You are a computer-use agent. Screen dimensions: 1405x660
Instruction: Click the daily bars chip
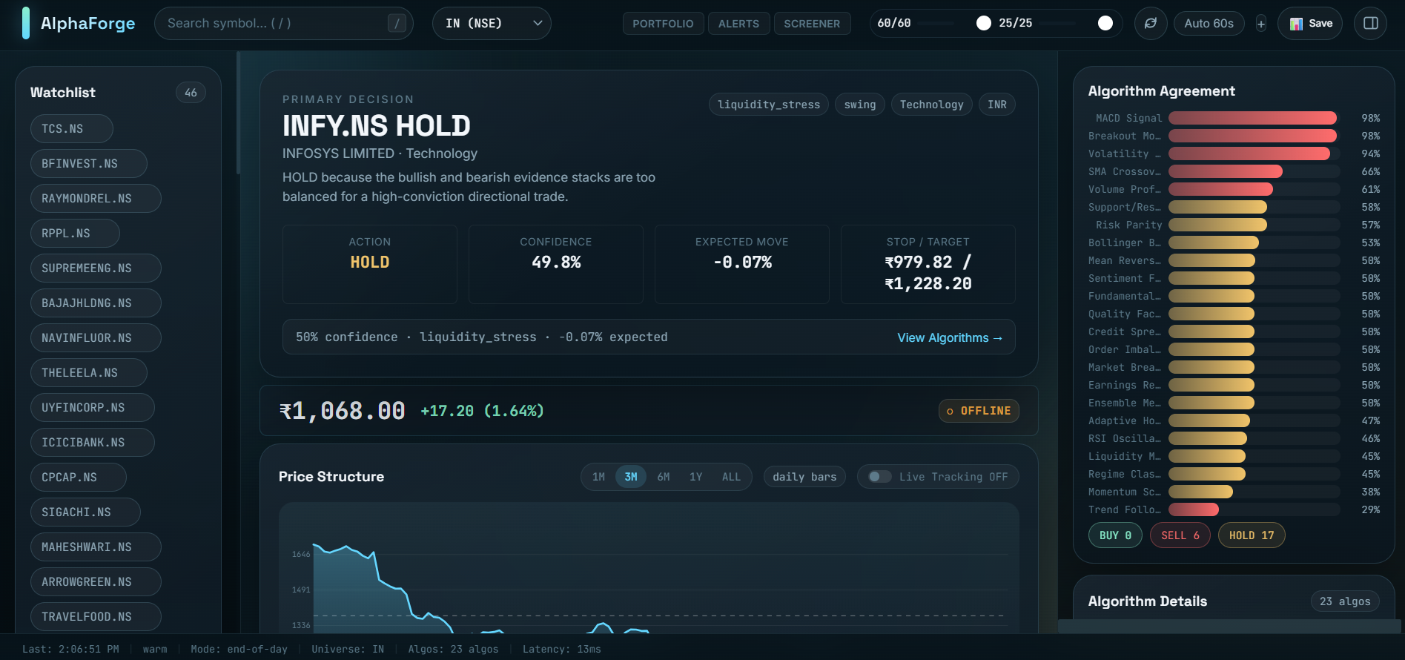(x=804, y=477)
